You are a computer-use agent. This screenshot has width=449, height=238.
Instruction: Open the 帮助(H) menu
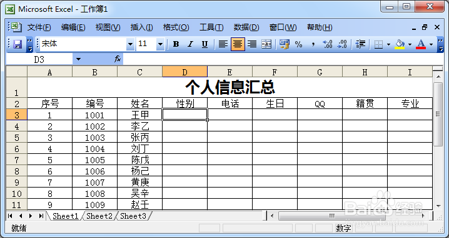pyautogui.click(x=320, y=27)
